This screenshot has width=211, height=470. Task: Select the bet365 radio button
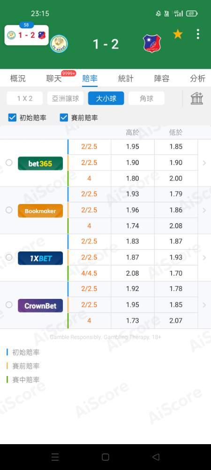(x=9, y=163)
